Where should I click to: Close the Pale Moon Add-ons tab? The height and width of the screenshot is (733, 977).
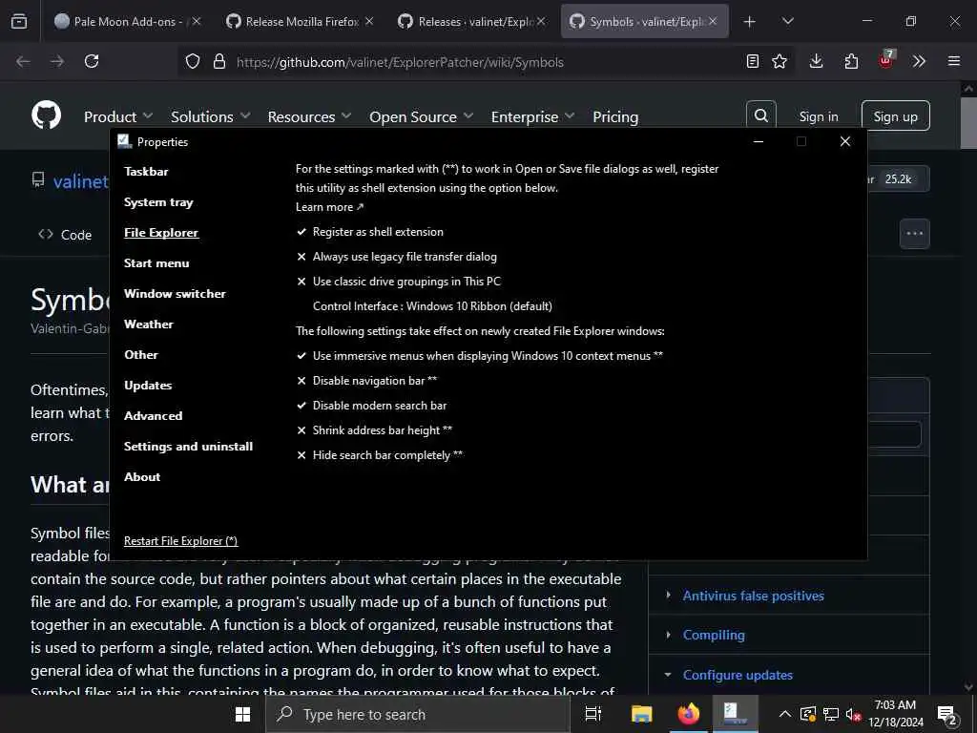coord(197,21)
